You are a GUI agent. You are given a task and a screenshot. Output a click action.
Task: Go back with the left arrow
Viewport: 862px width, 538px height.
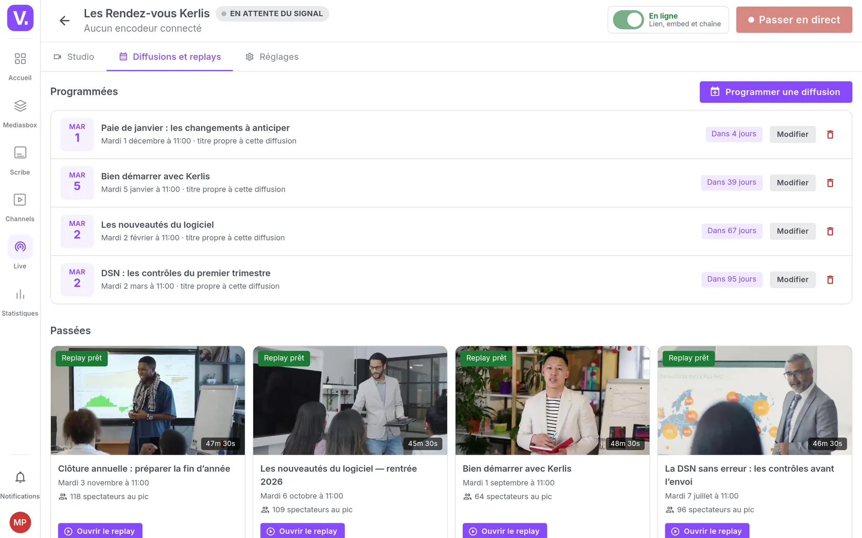coord(65,20)
